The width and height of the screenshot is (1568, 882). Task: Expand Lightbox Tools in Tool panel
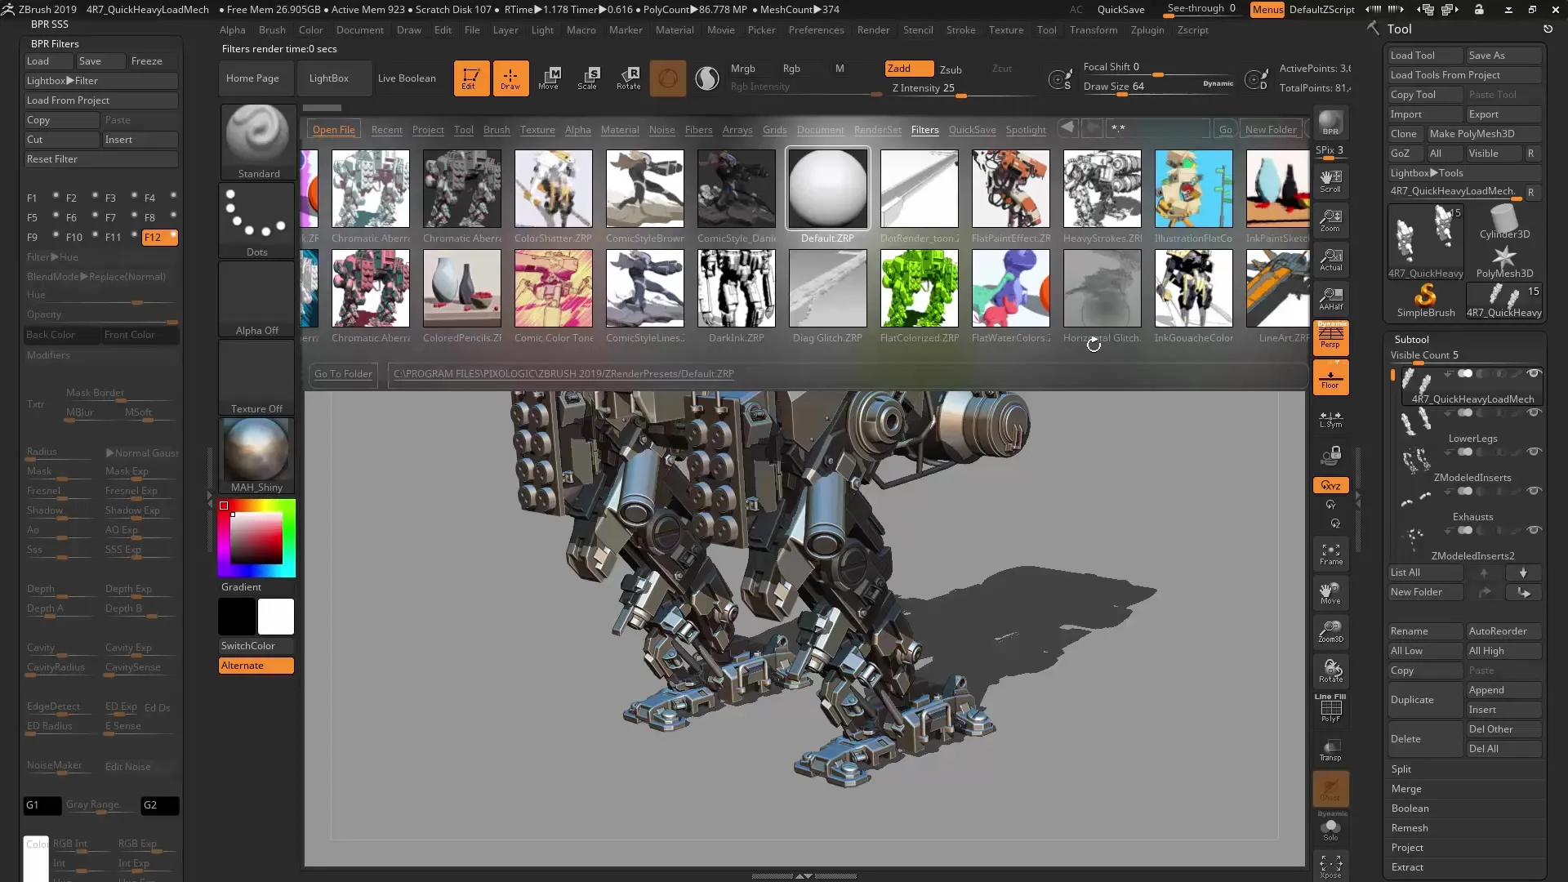point(1465,173)
